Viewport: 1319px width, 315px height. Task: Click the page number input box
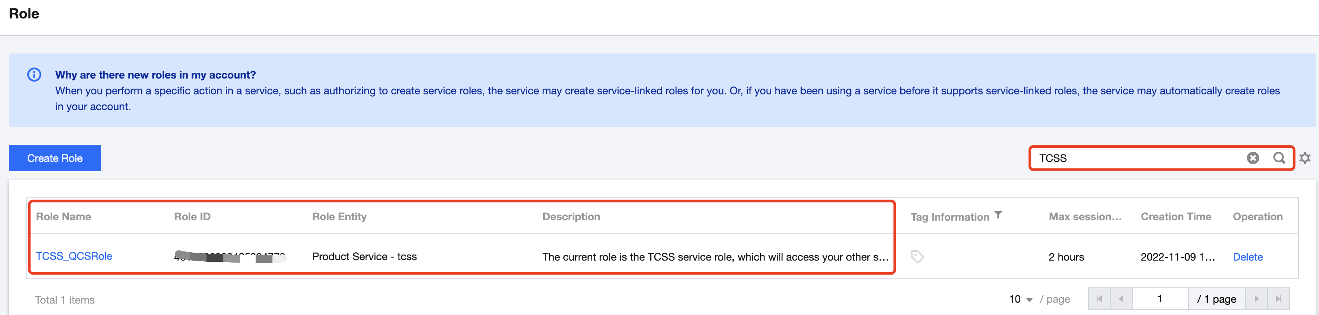point(1159,299)
